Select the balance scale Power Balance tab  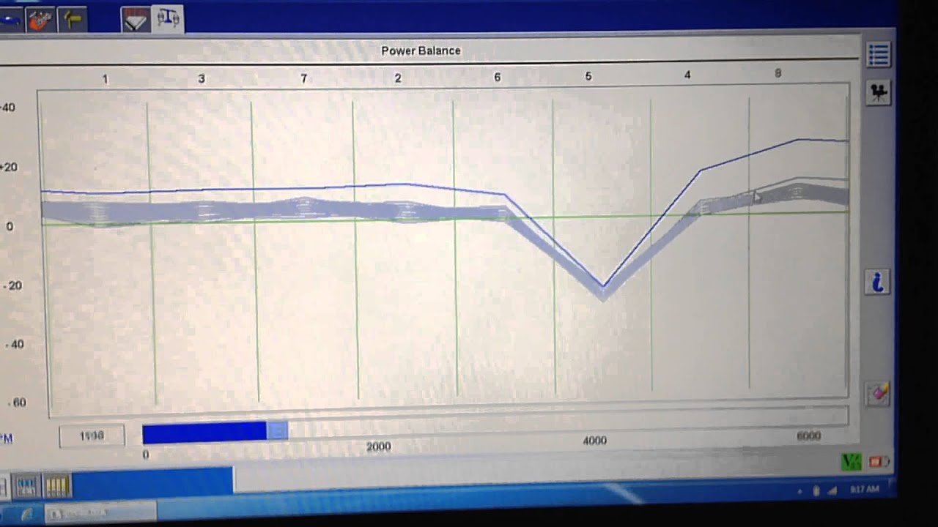[x=168, y=18]
